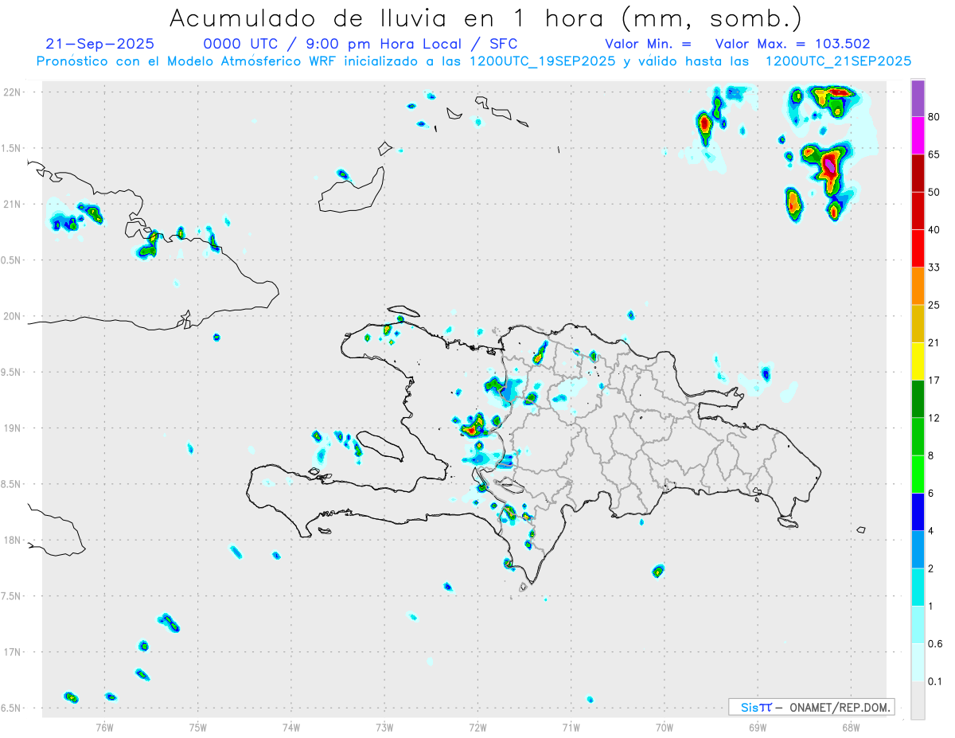This screenshot has height=738, width=955.
Task: Click the legend value label 0.1
Action: tap(935, 681)
